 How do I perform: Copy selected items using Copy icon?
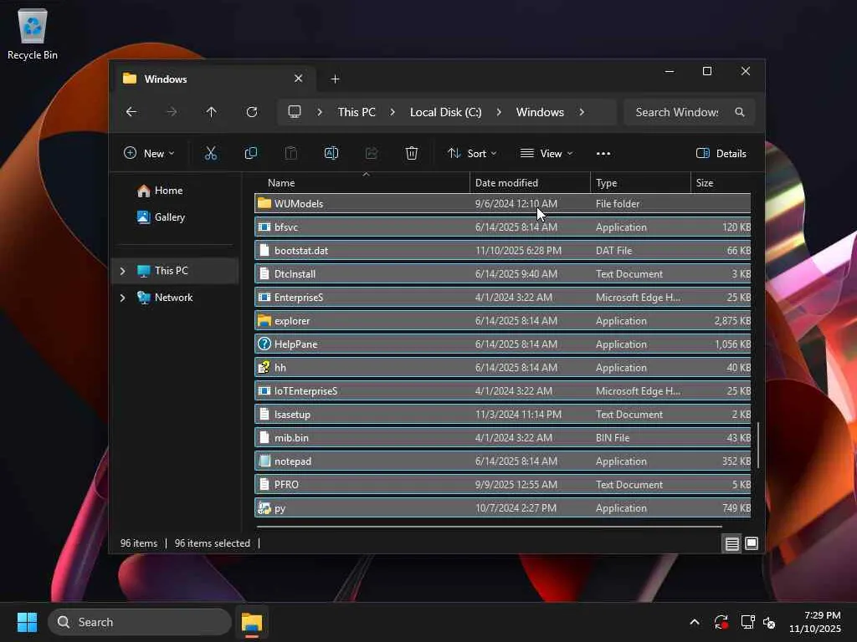click(251, 154)
